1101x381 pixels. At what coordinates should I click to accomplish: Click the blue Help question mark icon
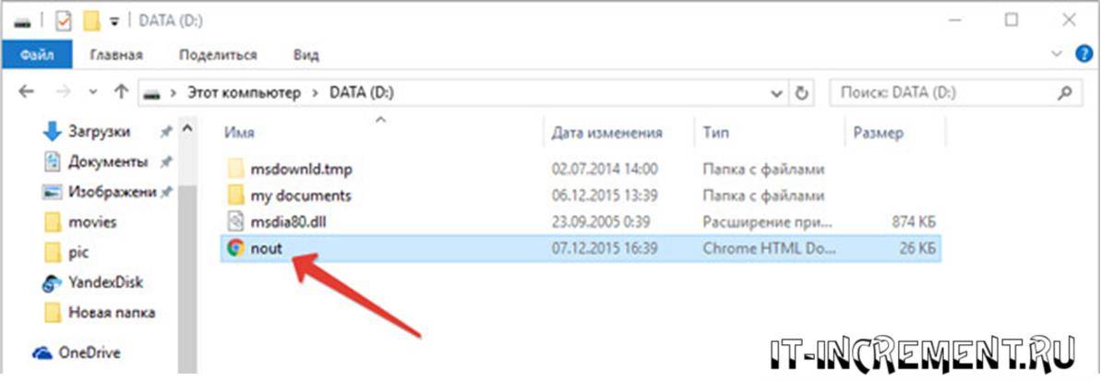tap(1084, 55)
